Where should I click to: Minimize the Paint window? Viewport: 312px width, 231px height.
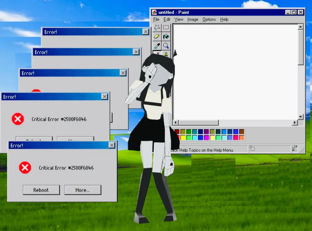coord(287,12)
